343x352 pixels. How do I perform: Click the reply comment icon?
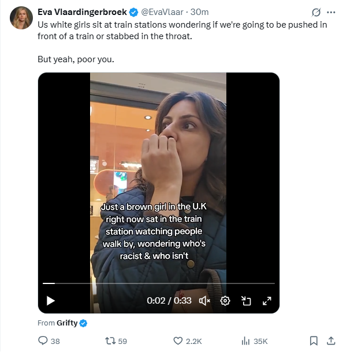point(43,340)
